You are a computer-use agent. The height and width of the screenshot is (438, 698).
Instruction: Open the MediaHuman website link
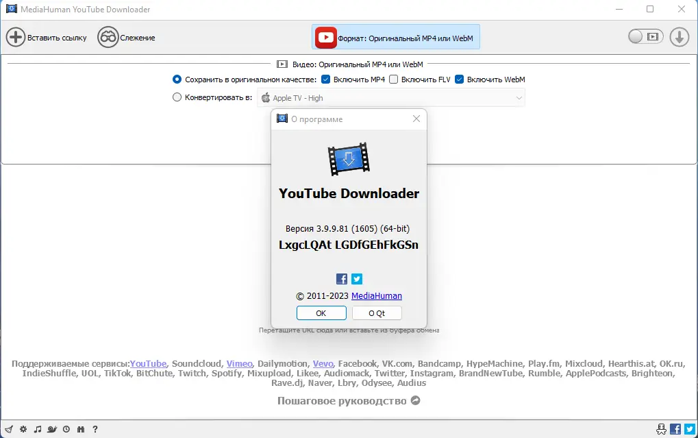pyautogui.click(x=376, y=295)
